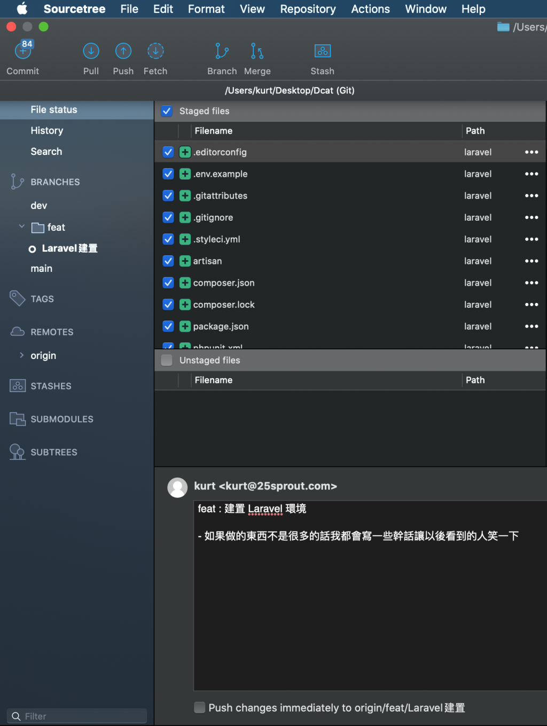Click the Push toolbar icon
Image resolution: width=547 pixels, height=726 pixels.
coord(123,51)
